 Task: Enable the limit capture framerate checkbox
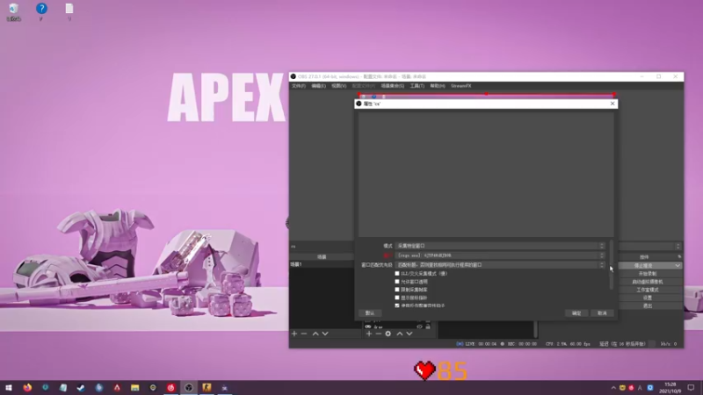click(x=397, y=290)
